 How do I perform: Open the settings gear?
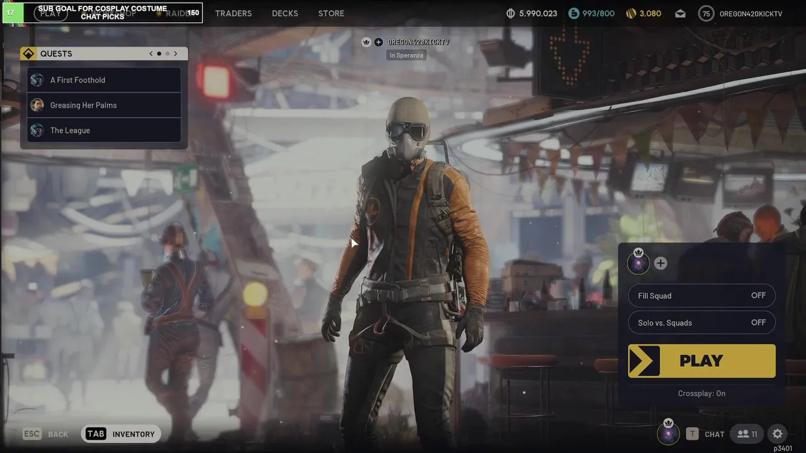(777, 434)
